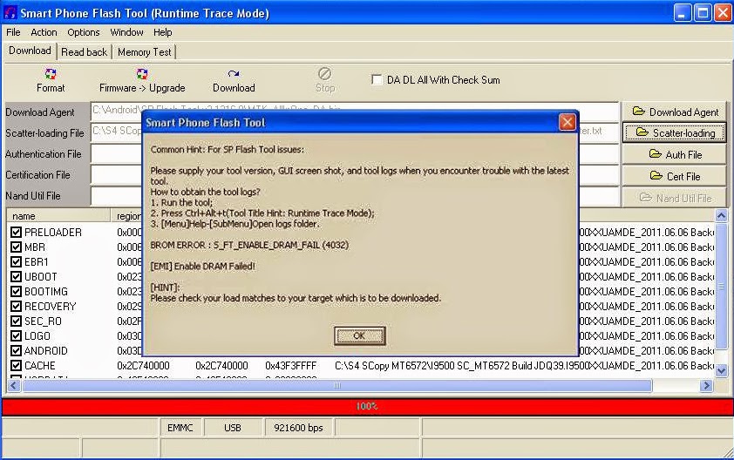Open the Cert File browse button
This screenshot has height=460, width=734.
tap(675, 176)
